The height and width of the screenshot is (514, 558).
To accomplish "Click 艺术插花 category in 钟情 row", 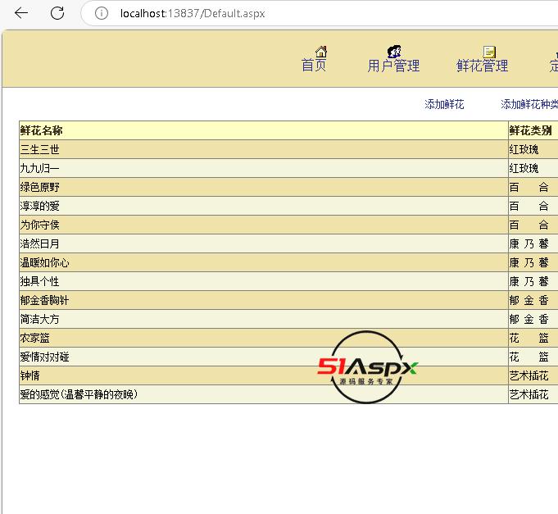I will [529, 375].
